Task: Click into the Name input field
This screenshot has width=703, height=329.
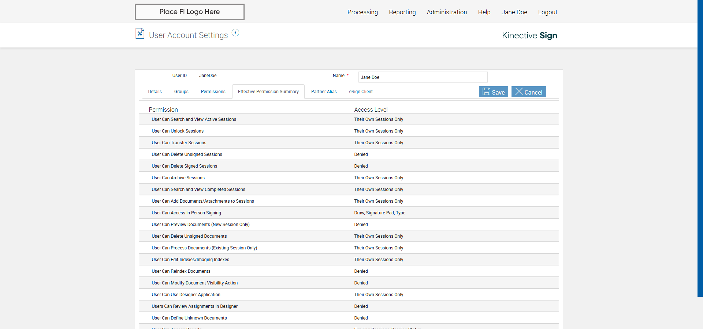Action: coord(423,77)
